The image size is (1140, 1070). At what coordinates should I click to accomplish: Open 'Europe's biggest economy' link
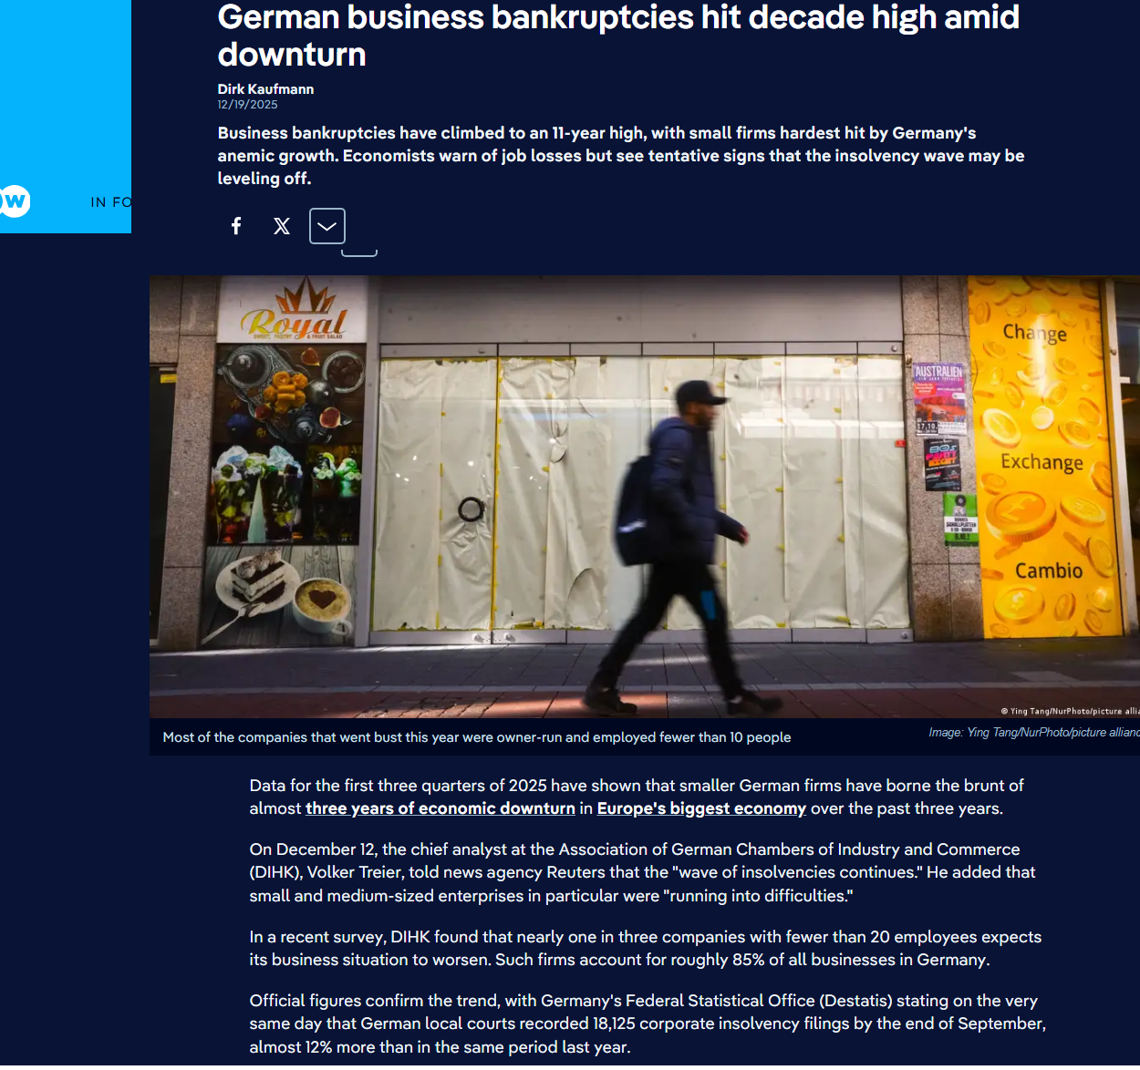point(701,808)
